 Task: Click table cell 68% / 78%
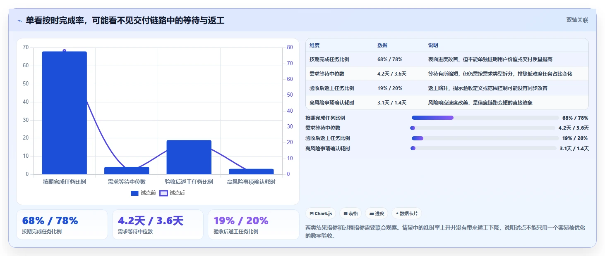390,59
